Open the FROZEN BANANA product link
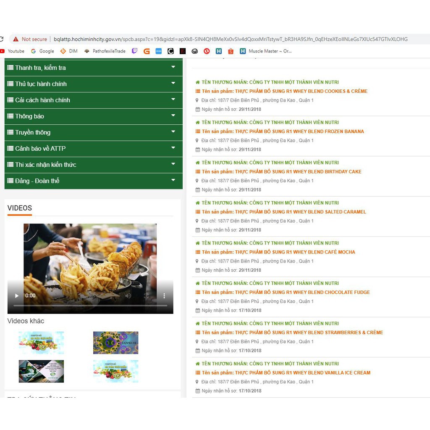 [283, 131]
